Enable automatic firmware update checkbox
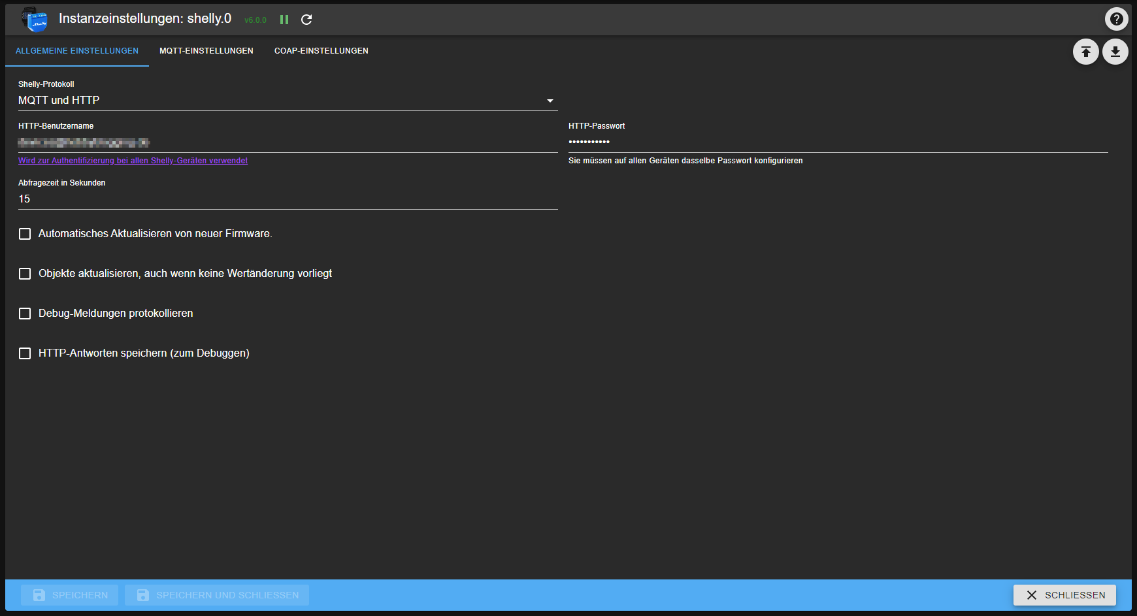This screenshot has width=1137, height=616. [x=25, y=234]
